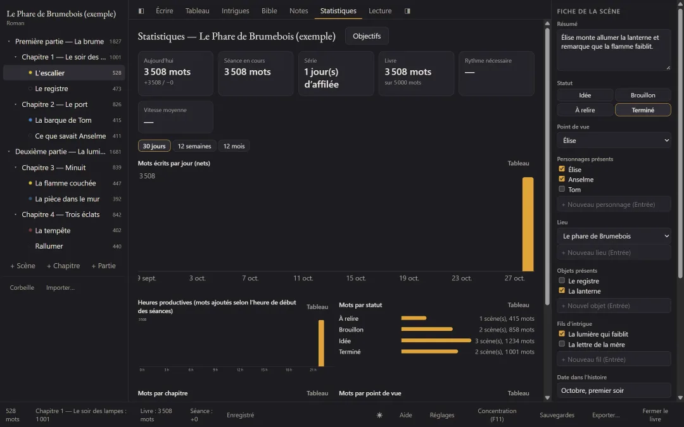This screenshot has height=427, width=684.
Task: Select the 12 semaines range
Action: [x=194, y=146]
